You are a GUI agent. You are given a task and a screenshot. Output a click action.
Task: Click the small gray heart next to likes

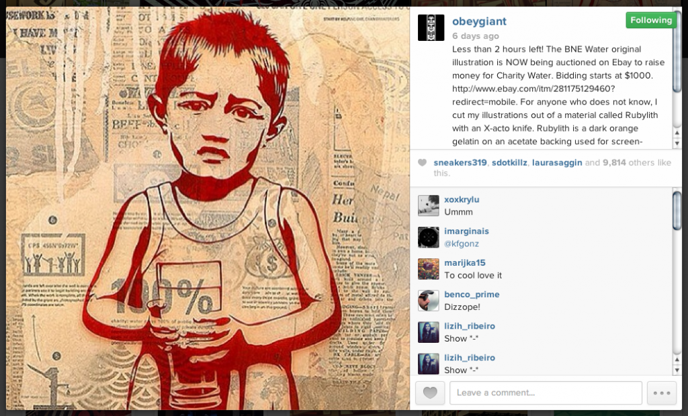pyautogui.click(x=422, y=162)
